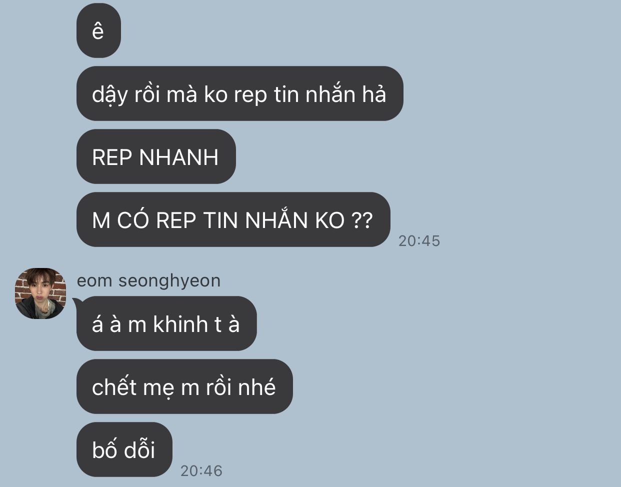The image size is (621, 487).
Task: Select the "bố dỗi" message bubble
Action: (x=124, y=449)
